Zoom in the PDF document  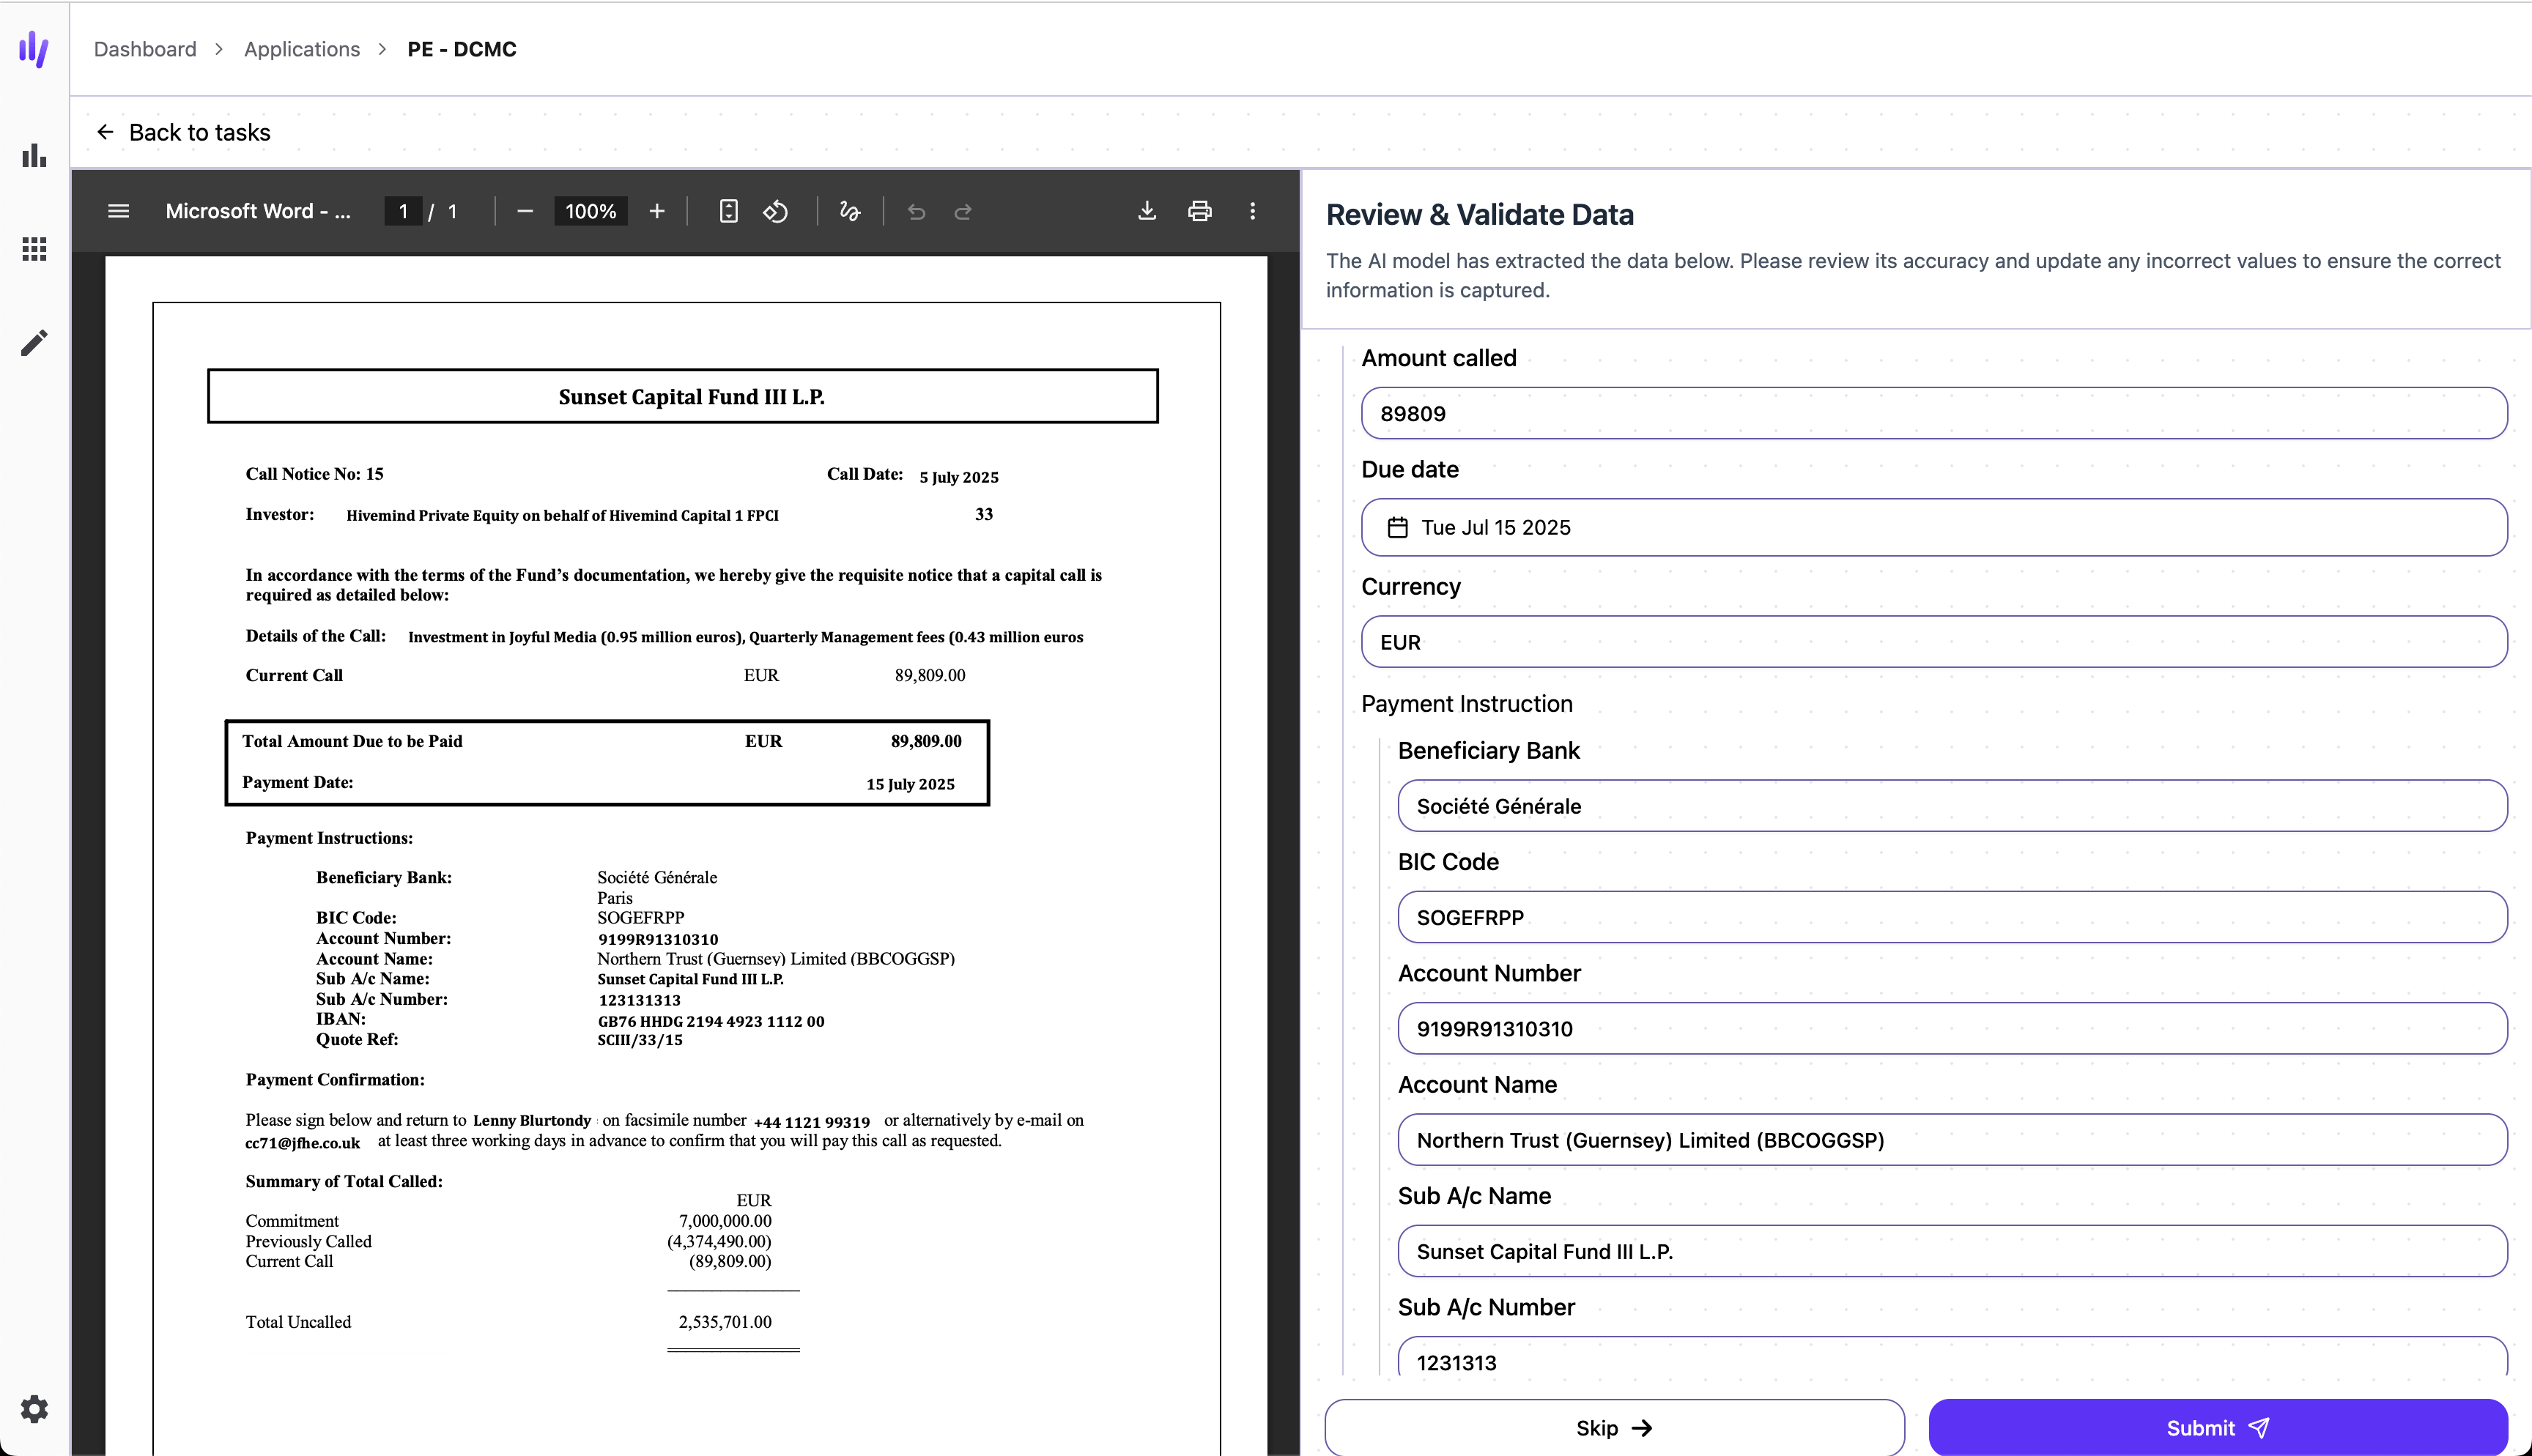tap(657, 211)
